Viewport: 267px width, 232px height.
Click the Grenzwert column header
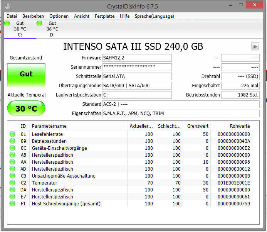pos(196,126)
